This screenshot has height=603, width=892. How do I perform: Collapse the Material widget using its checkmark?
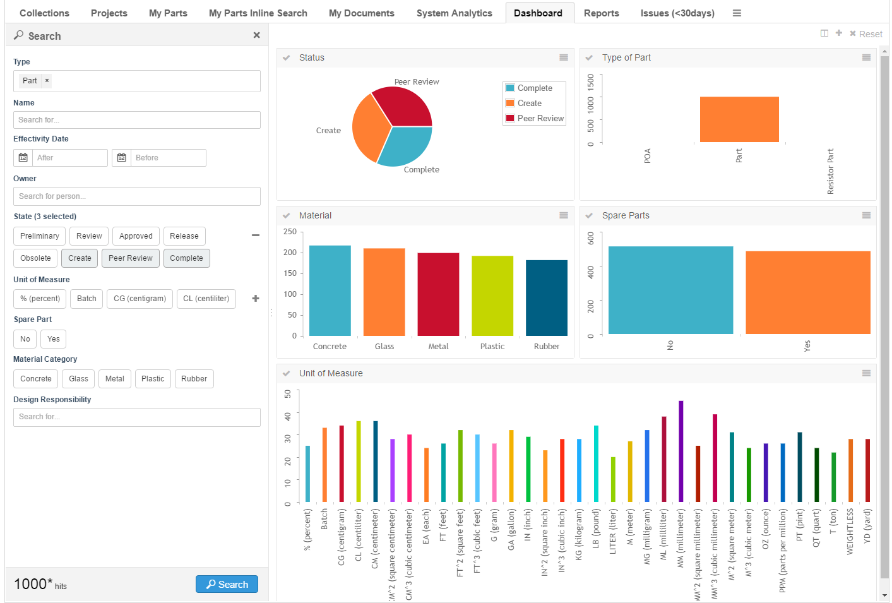(287, 215)
